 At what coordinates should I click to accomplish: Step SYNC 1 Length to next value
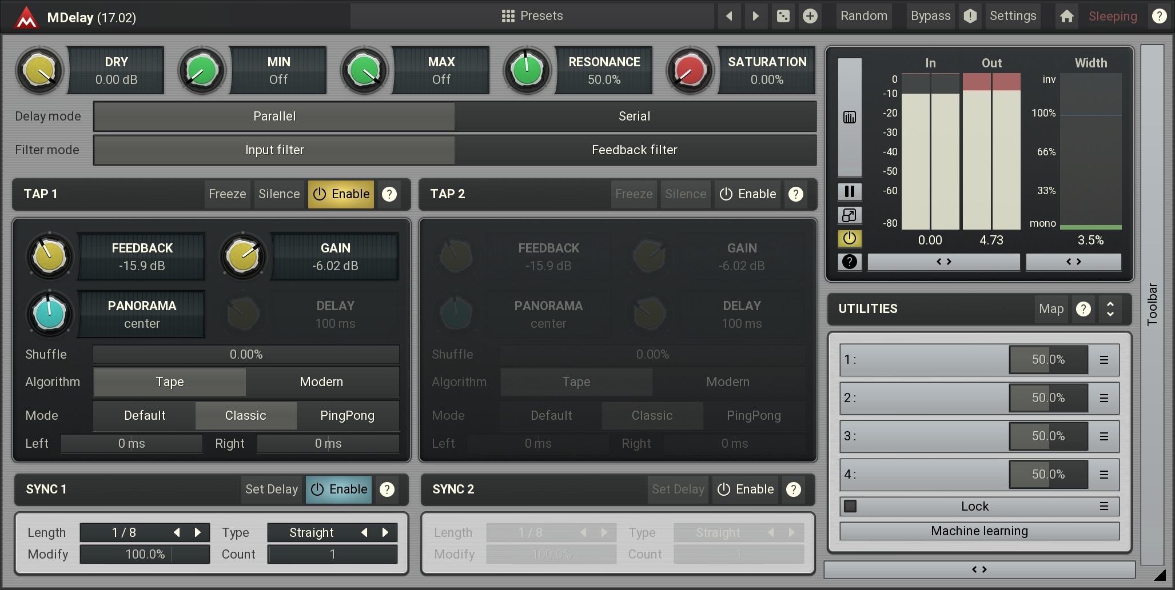click(x=198, y=532)
